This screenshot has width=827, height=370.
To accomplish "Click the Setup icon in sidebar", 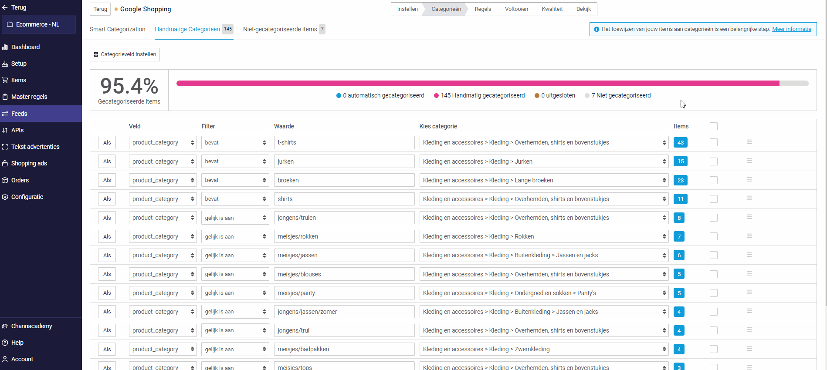I will [x=5, y=64].
